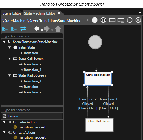Collapse the State_RadioScreen tree node
The height and width of the screenshot is (140, 143).
pyautogui.click(x=10, y=75)
